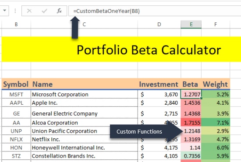The width and height of the screenshot is (241, 162).
Task: Select the MSFT beta cell 1.2707
Action: (191, 94)
